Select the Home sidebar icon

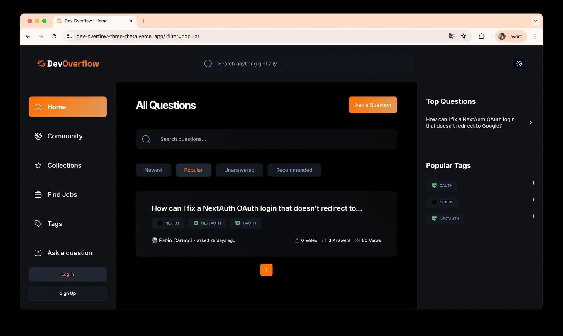(38, 107)
